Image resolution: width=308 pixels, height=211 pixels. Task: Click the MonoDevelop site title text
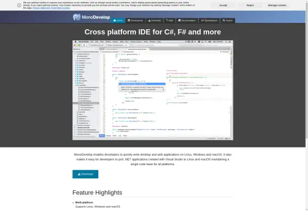tap(96, 17)
